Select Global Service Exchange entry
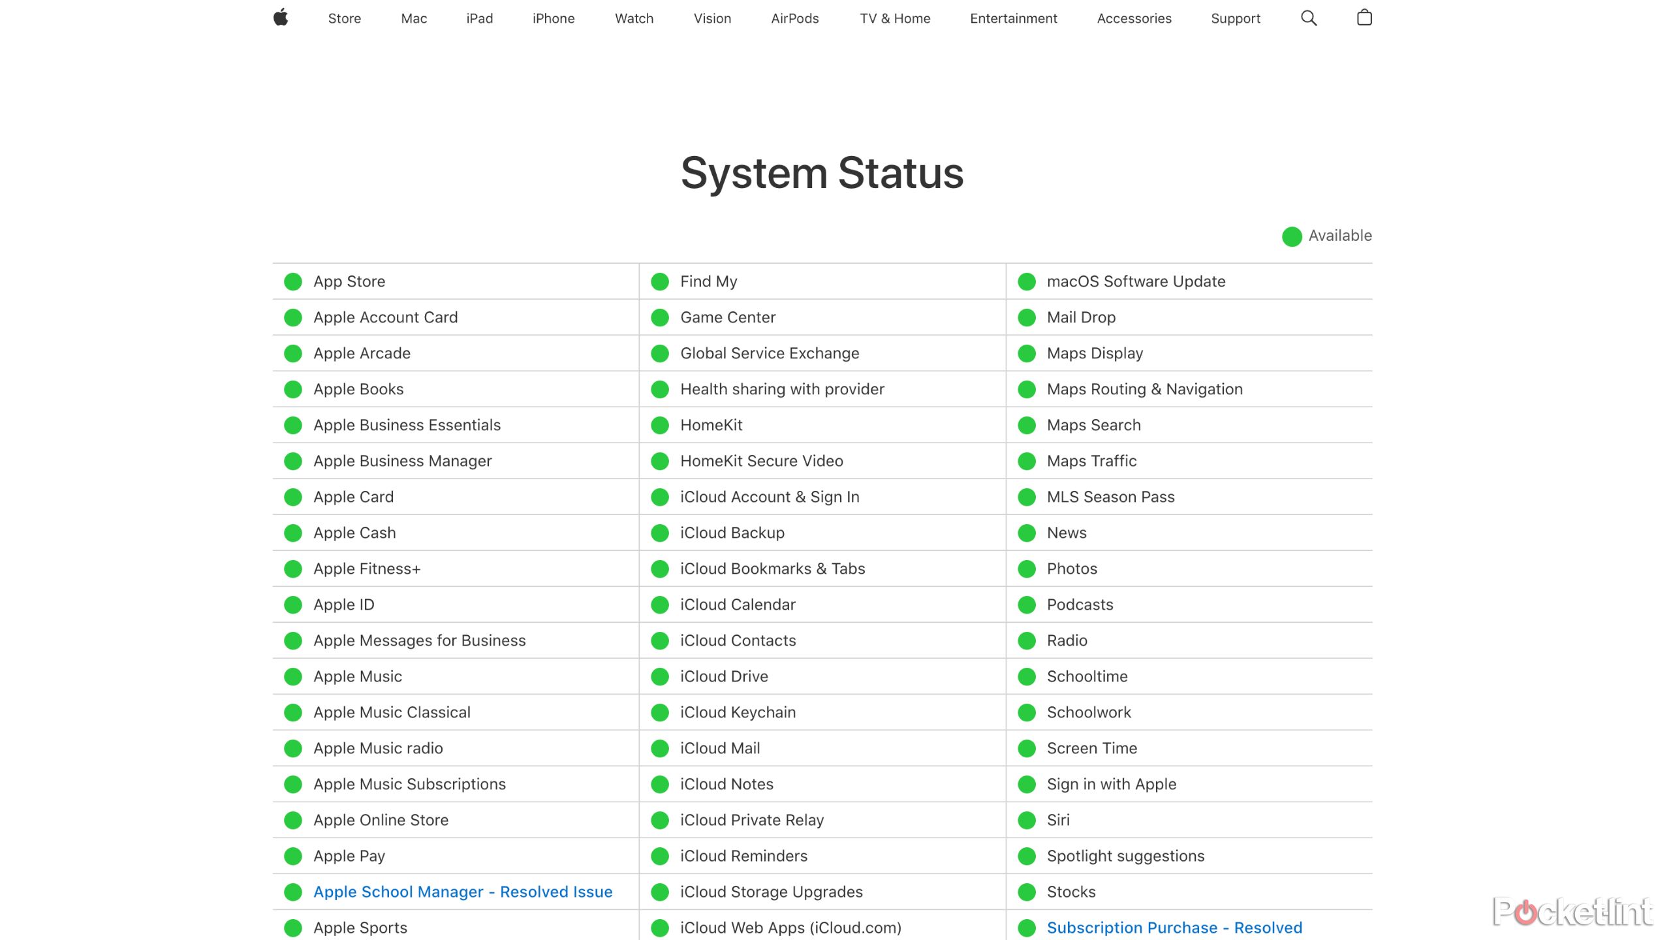The width and height of the screenshot is (1671, 940). [x=822, y=353]
